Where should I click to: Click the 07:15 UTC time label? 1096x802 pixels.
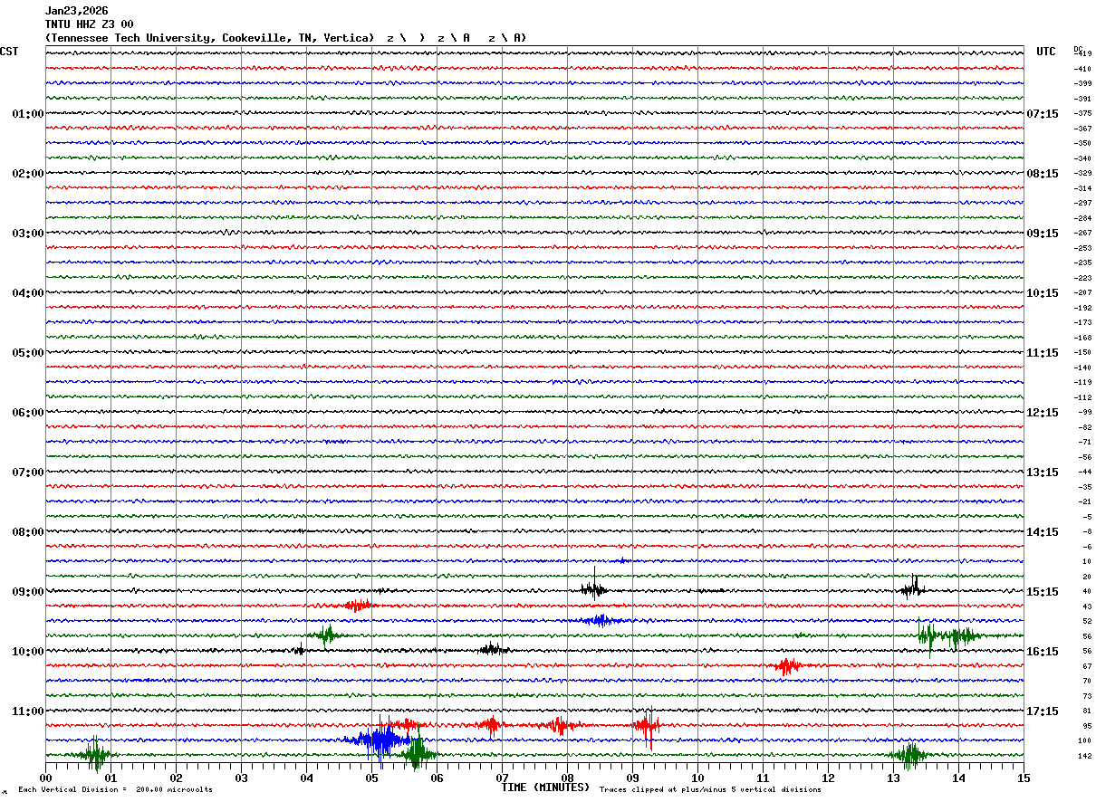(1043, 114)
